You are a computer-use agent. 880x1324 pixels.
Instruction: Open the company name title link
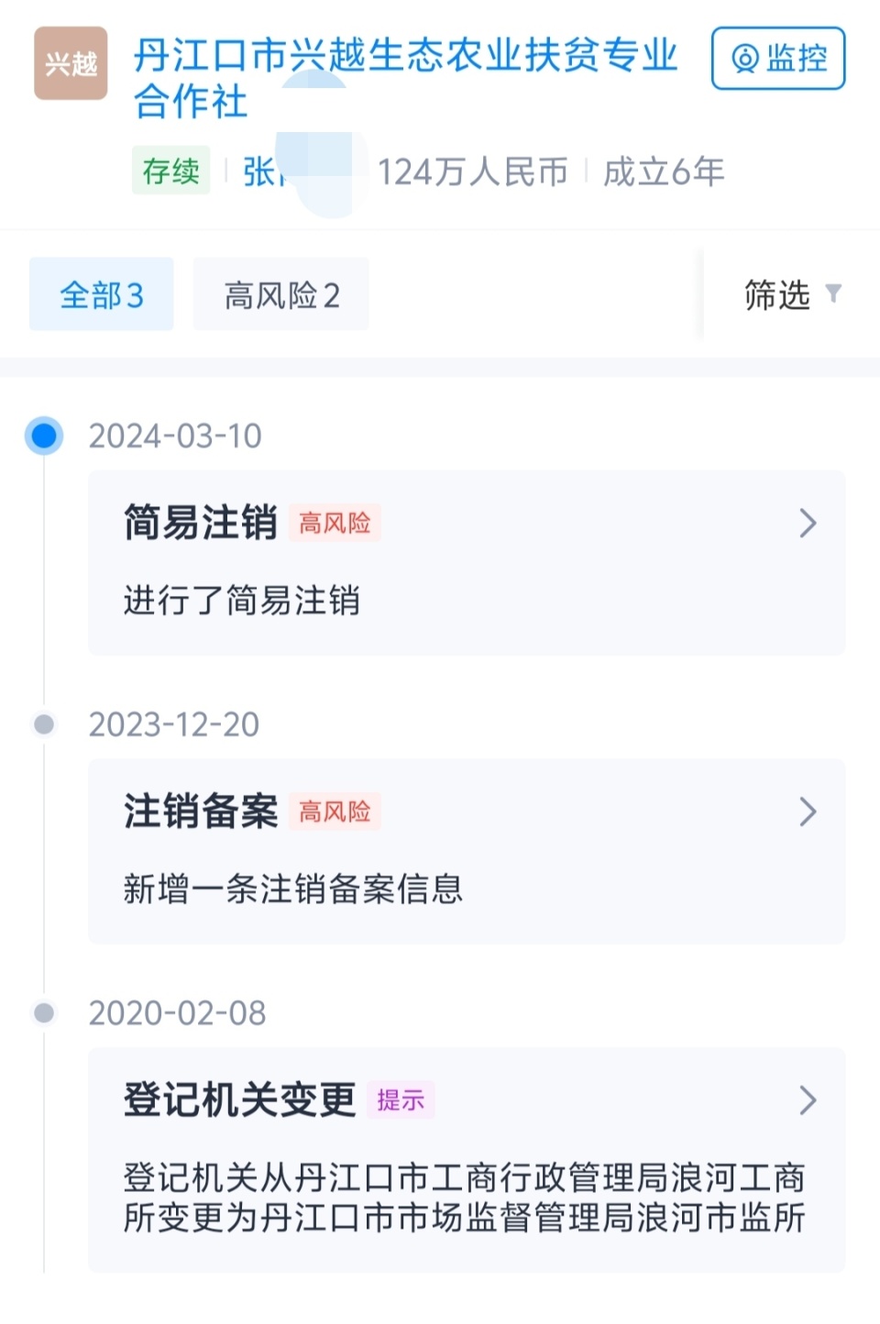pyautogui.click(x=405, y=78)
